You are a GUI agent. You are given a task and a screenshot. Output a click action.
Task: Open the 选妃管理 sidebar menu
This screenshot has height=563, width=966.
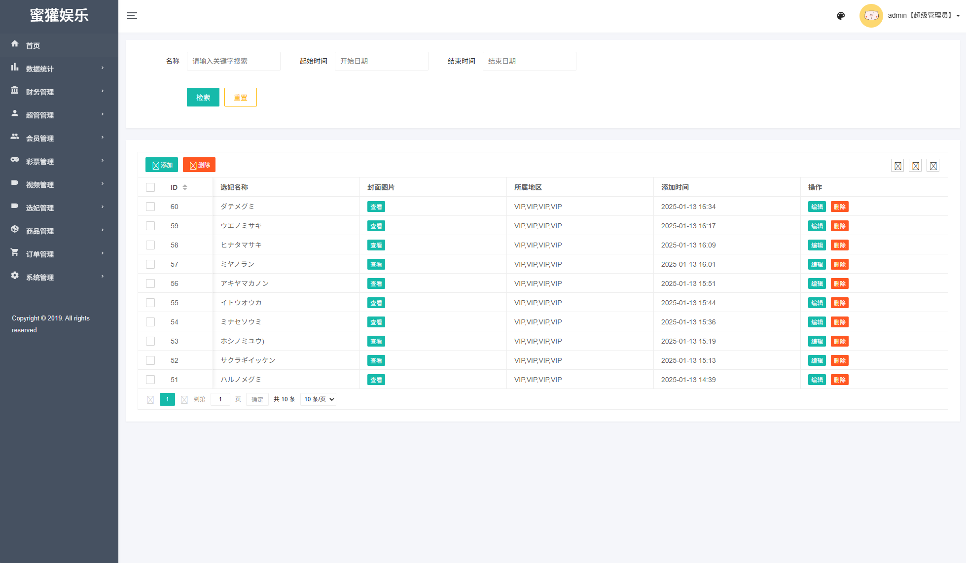(x=40, y=208)
